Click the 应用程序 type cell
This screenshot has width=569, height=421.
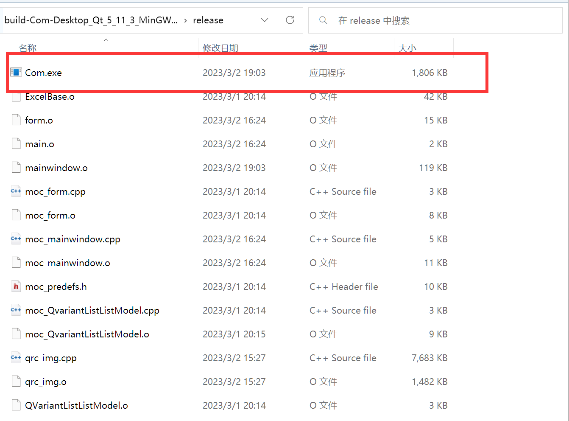tap(327, 73)
